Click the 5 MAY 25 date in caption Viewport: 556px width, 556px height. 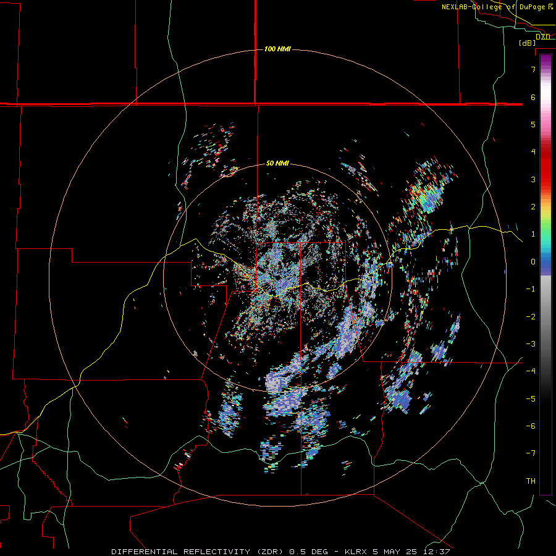[395, 552]
